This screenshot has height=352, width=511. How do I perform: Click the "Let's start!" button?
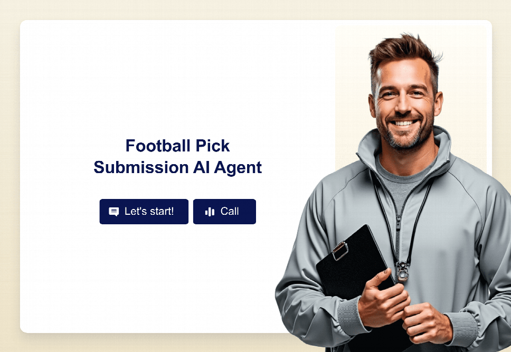144,212
